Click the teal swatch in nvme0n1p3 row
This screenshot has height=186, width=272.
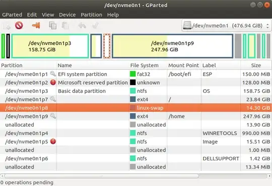[x=132, y=91]
